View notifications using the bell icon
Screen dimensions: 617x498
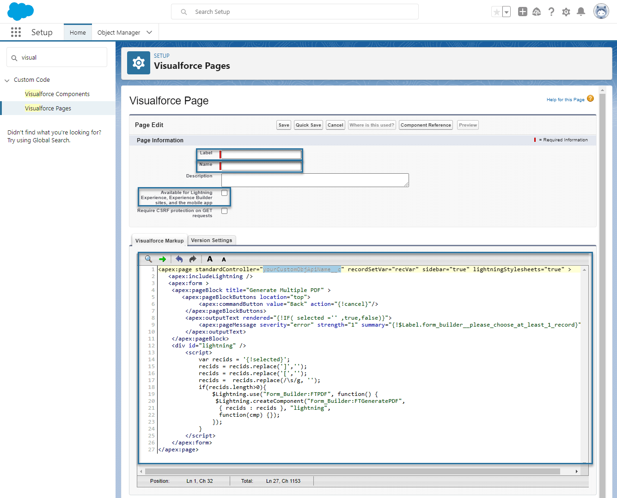point(581,12)
